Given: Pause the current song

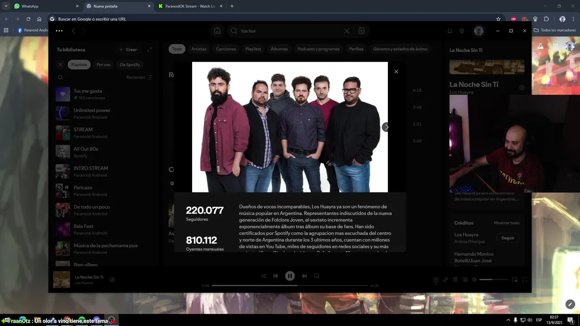Looking at the screenshot, I should click(290, 276).
